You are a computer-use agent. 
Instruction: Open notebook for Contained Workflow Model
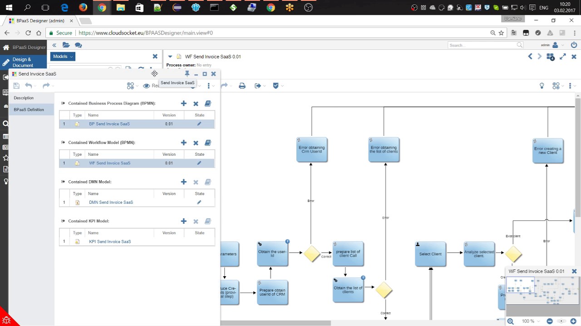pos(208,143)
